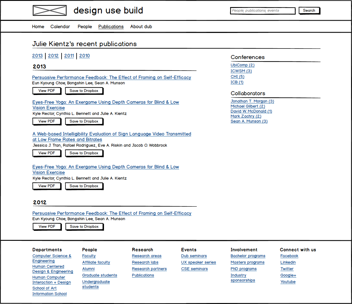352x304 pixels.
Task: Open Computer Science & Engineering department link
Action: pyautogui.click(x=52, y=258)
